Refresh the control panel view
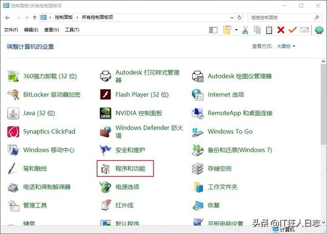This screenshot has height=234, width=327. (240, 18)
